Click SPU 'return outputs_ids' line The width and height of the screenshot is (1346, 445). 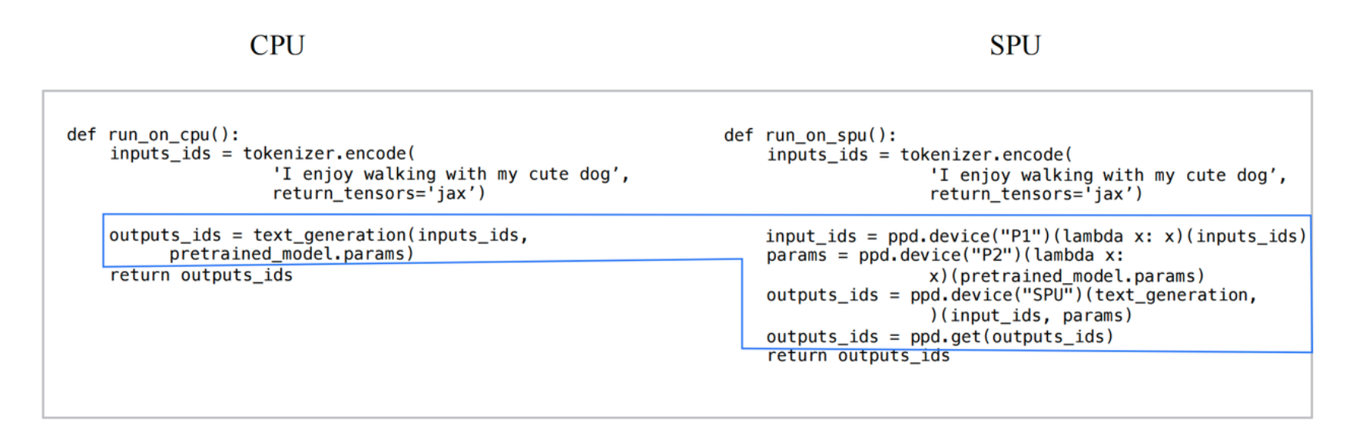click(858, 356)
